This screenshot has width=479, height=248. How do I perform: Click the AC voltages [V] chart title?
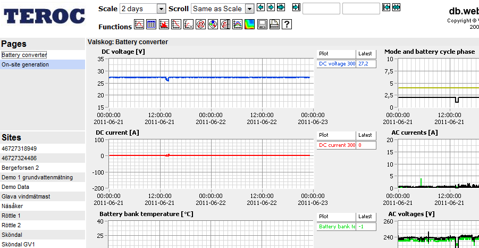(411, 214)
